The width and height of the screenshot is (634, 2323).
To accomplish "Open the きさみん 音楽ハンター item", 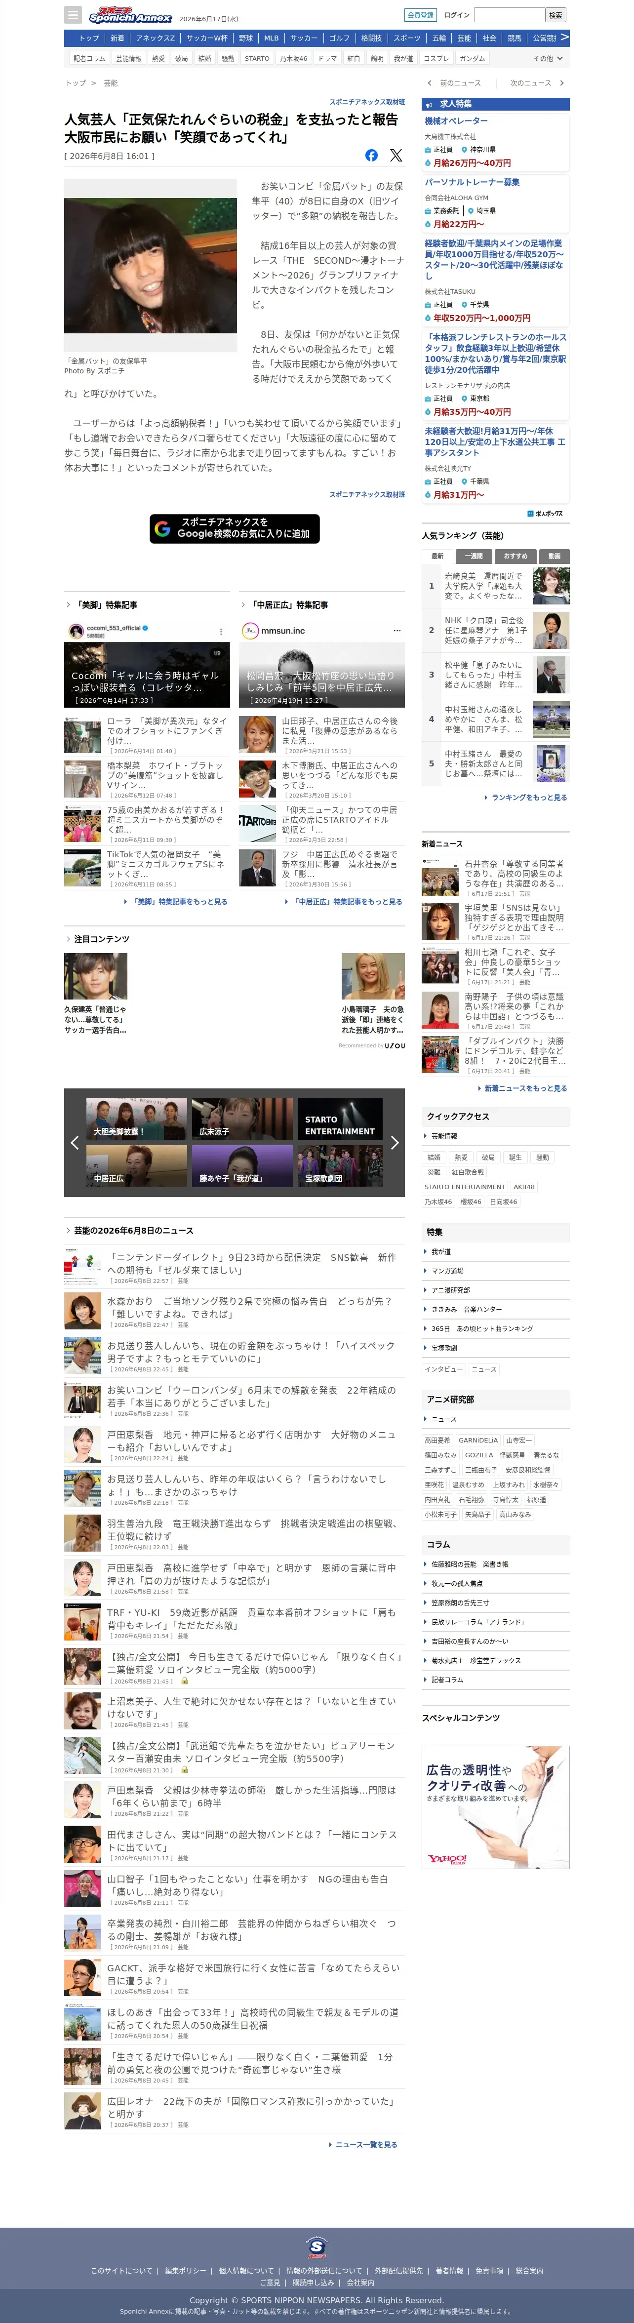I will click(495, 1309).
